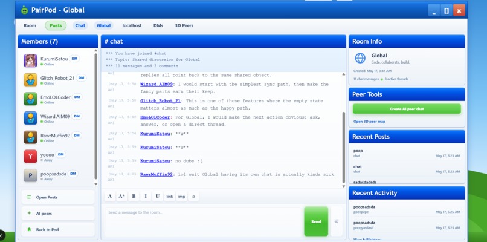
Task: Click the AI peers button
Action: coord(58,214)
